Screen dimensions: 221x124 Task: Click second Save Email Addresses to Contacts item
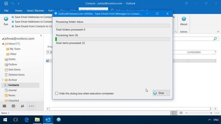coord(32,22)
